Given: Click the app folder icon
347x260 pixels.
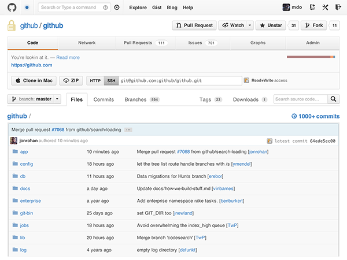Looking at the screenshot, I should tap(15, 151).
